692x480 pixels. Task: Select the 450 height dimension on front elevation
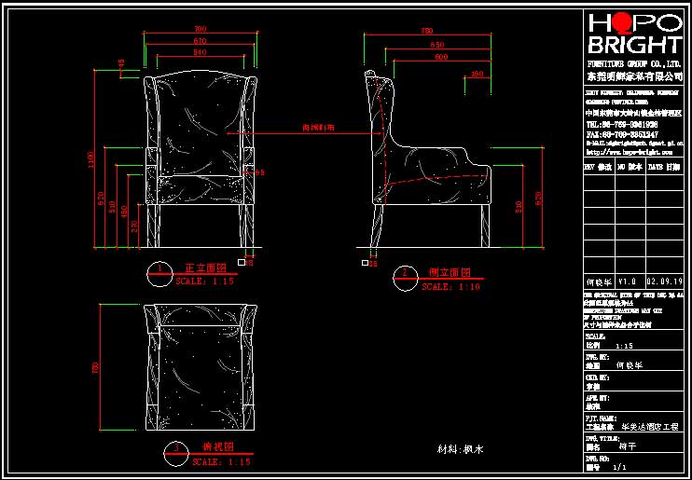coord(124,211)
